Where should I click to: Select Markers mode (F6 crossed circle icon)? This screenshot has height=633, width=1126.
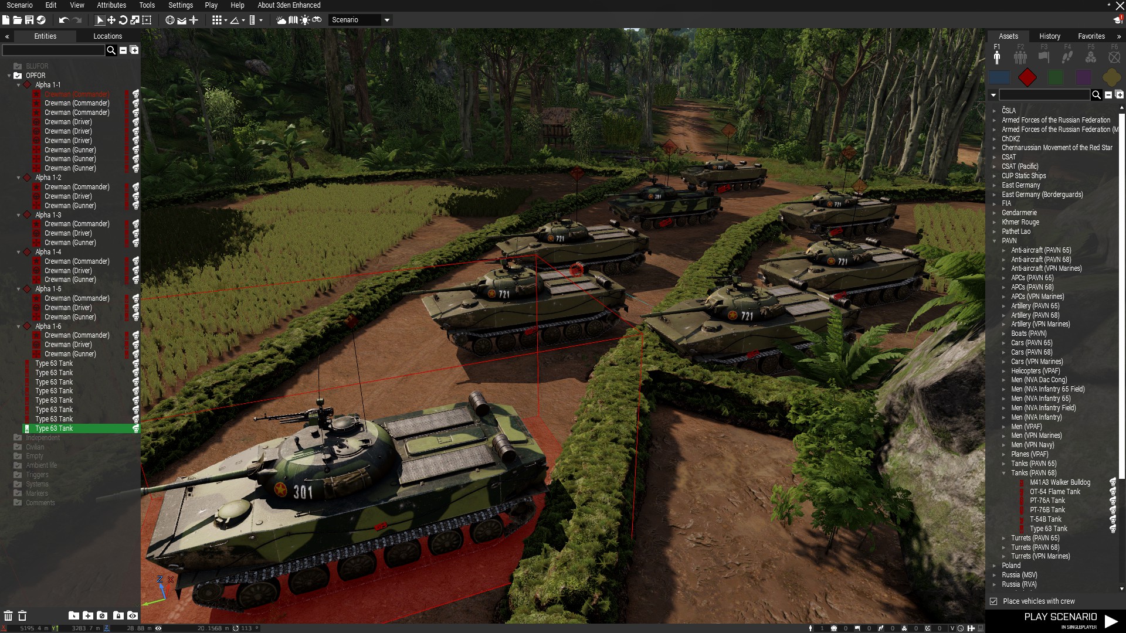(1114, 56)
